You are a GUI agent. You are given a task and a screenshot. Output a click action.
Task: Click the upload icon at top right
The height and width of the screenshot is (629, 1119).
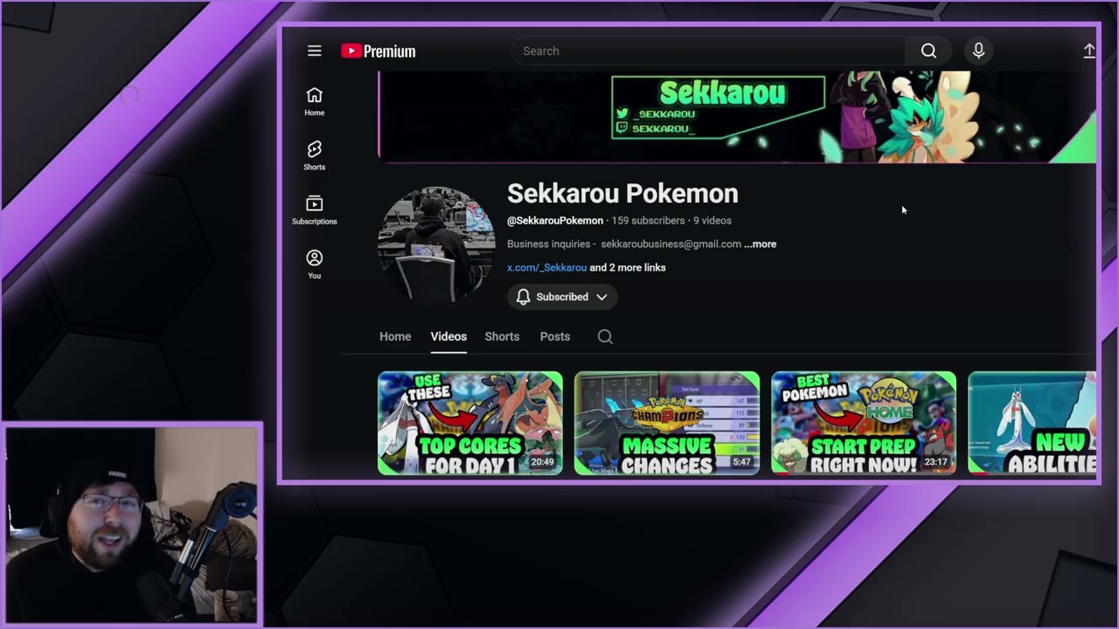[1089, 51]
